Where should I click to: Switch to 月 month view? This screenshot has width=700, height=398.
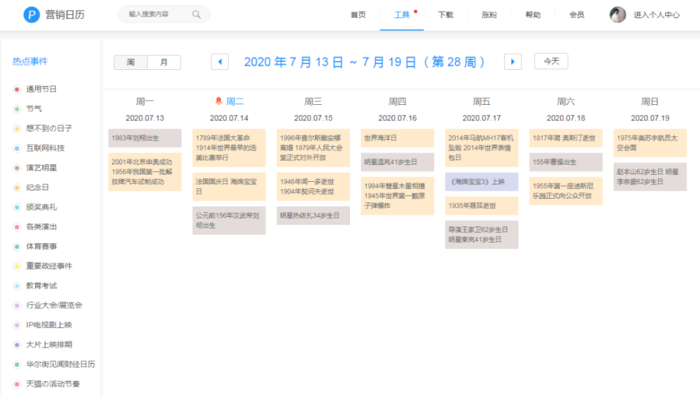[164, 62]
